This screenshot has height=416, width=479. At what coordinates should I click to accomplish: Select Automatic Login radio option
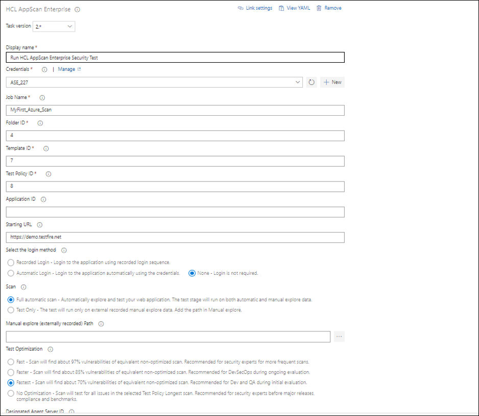point(11,273)
